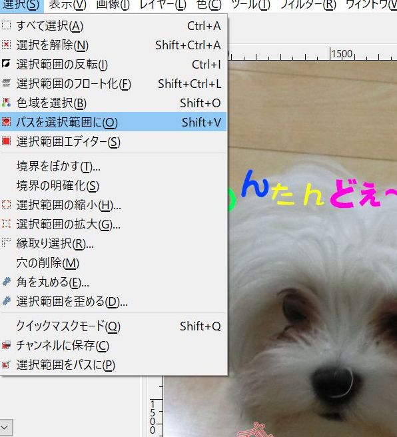Select 境界の明確化(S) menu entry
Screen dimensions: 397x437
coord(113,186)
